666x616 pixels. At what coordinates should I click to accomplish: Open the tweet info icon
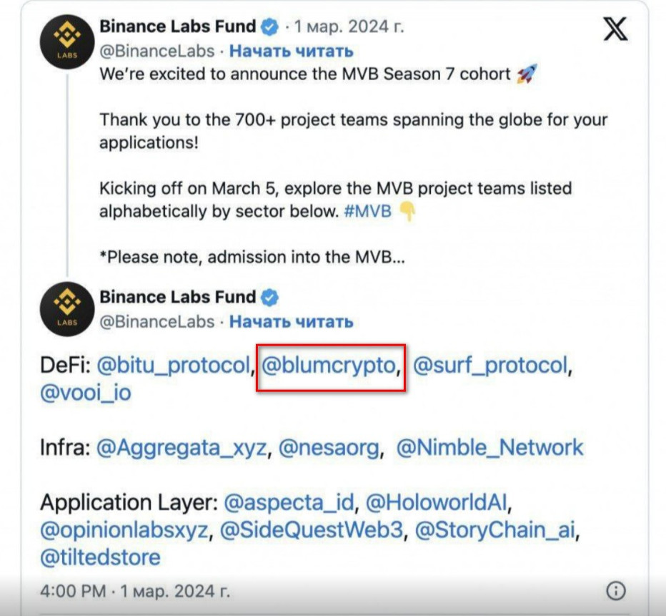tap(616, 591)
